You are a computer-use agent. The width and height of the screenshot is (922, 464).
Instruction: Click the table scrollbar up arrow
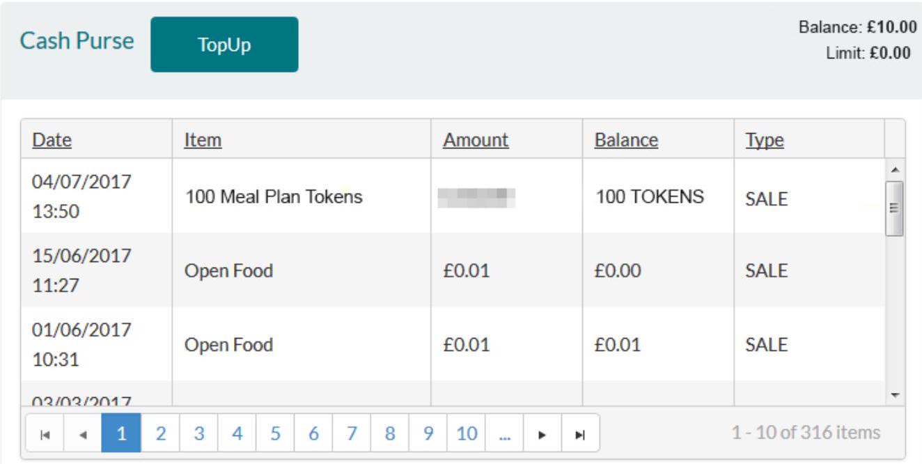point(896,169)
